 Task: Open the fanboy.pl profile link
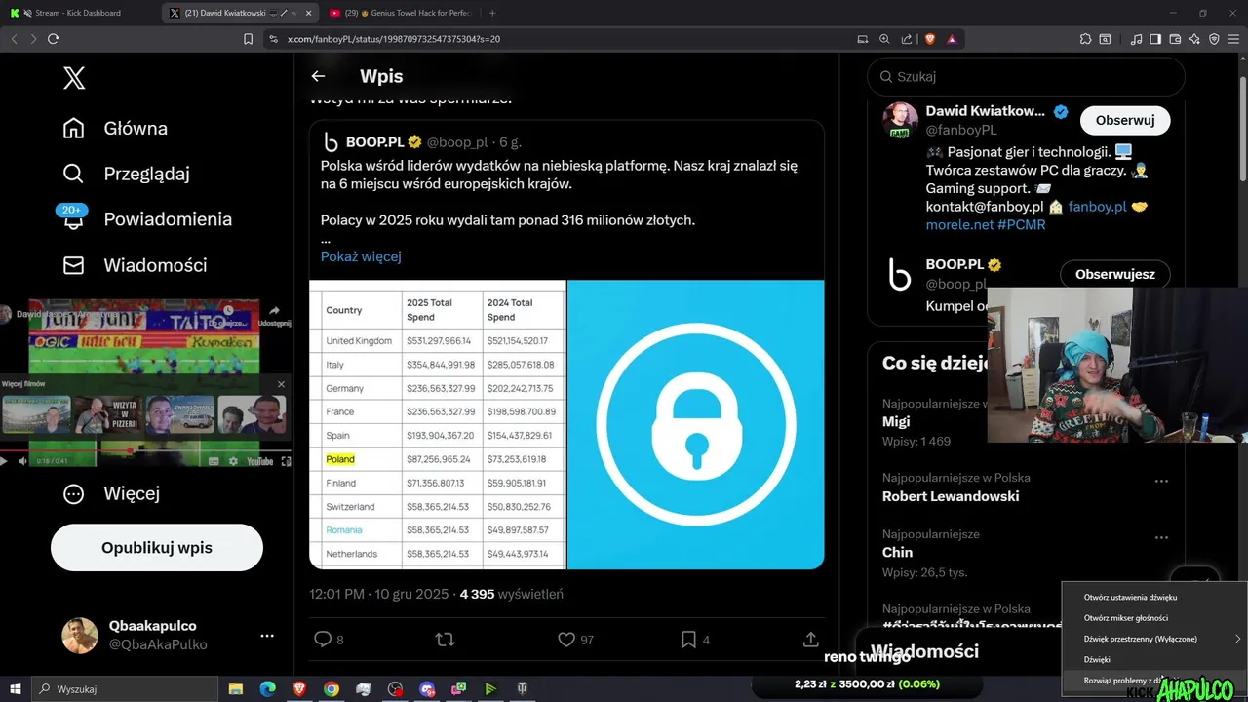click(x=1098, y=207)
